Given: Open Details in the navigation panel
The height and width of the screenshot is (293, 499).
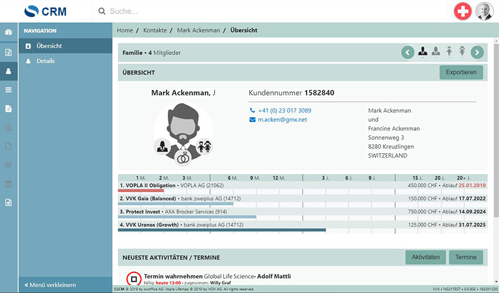Looking at the screenshot, I should [x=66, y=61].
